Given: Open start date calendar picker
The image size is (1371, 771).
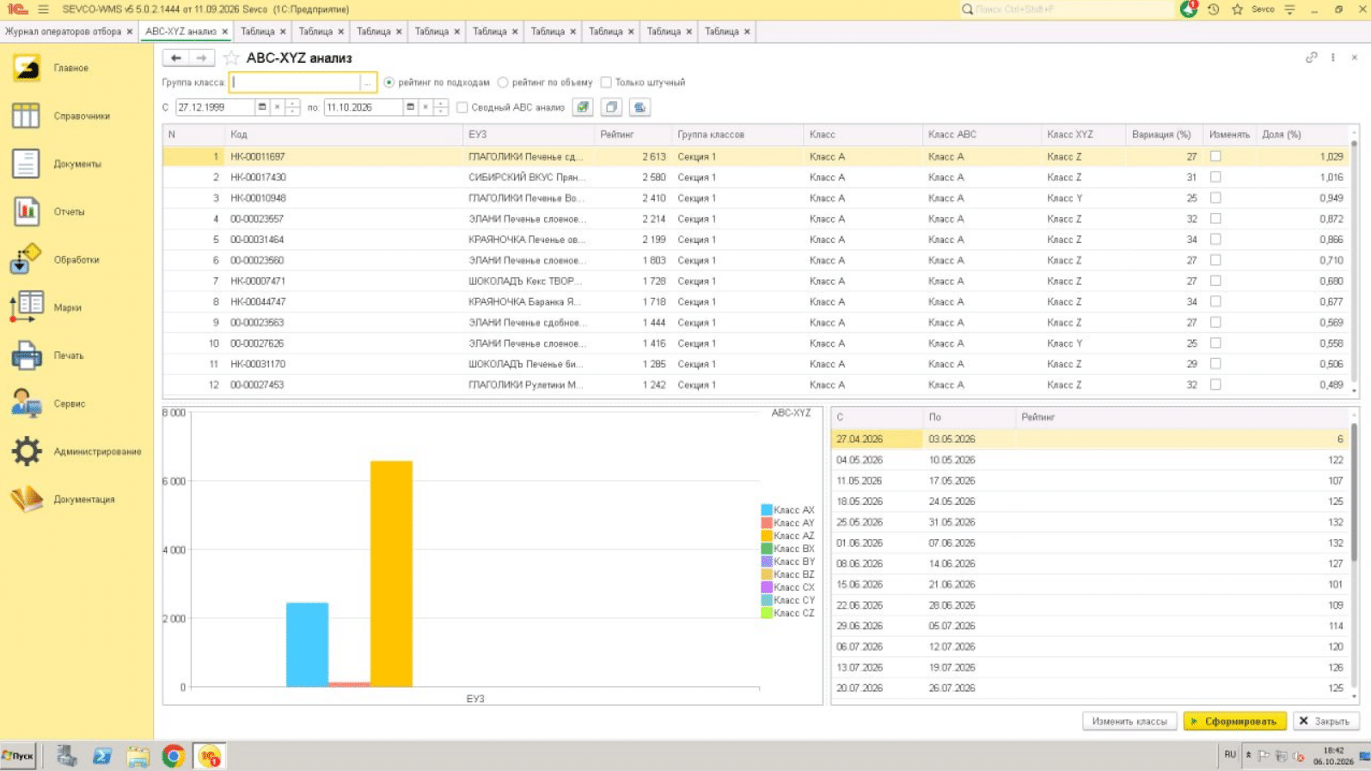Looking at the screenshot, I should (x=262, y=107).
